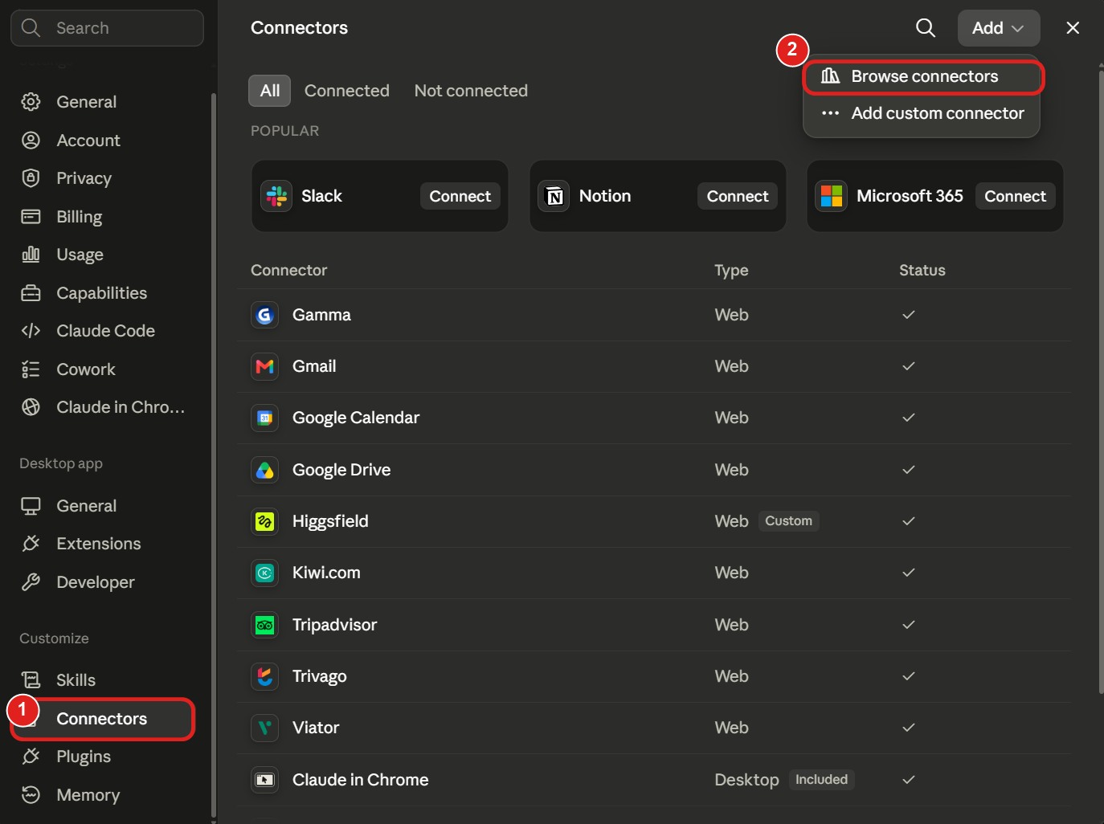Choose Add custom connector option

pyautogui.click(x=922, y=113)
